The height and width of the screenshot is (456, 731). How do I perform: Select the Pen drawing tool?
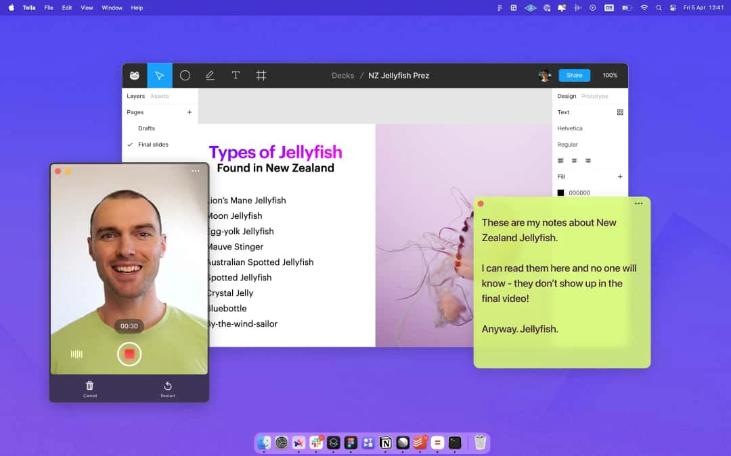click(x=210, y=76)
